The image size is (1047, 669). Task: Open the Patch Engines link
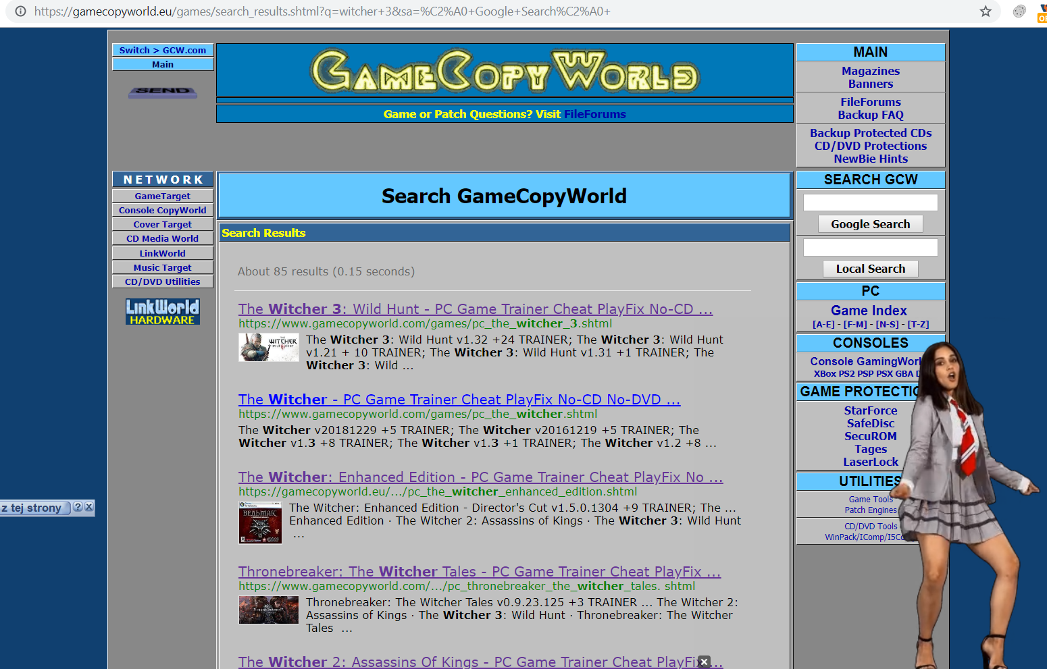pos(871,510)
